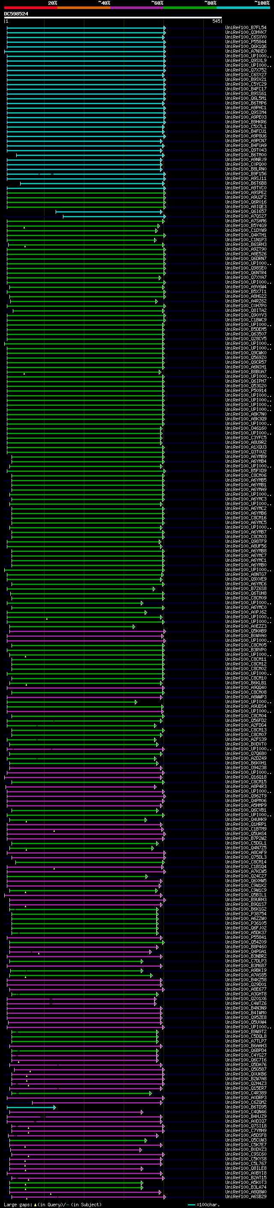The width and height of the screenshot is (274, 1208).
Task: Select hit UniRef100_Q6I657
Action: pyautogui.click(x=246, y=212)
